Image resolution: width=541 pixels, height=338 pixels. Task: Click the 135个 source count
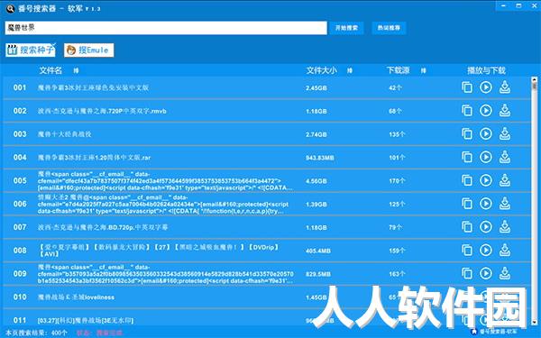coord(397,134)
